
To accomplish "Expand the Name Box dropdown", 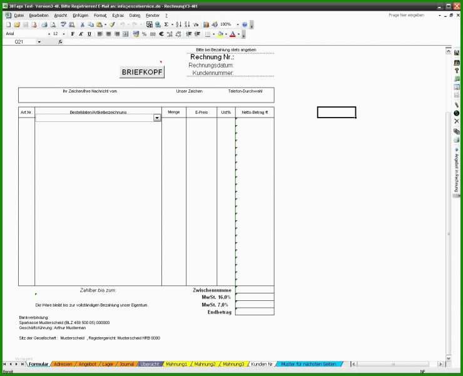I will coord(39,42).
